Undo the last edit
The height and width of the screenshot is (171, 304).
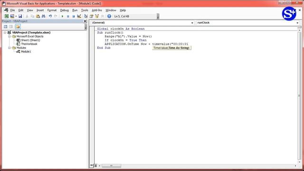tap(50, 16)
